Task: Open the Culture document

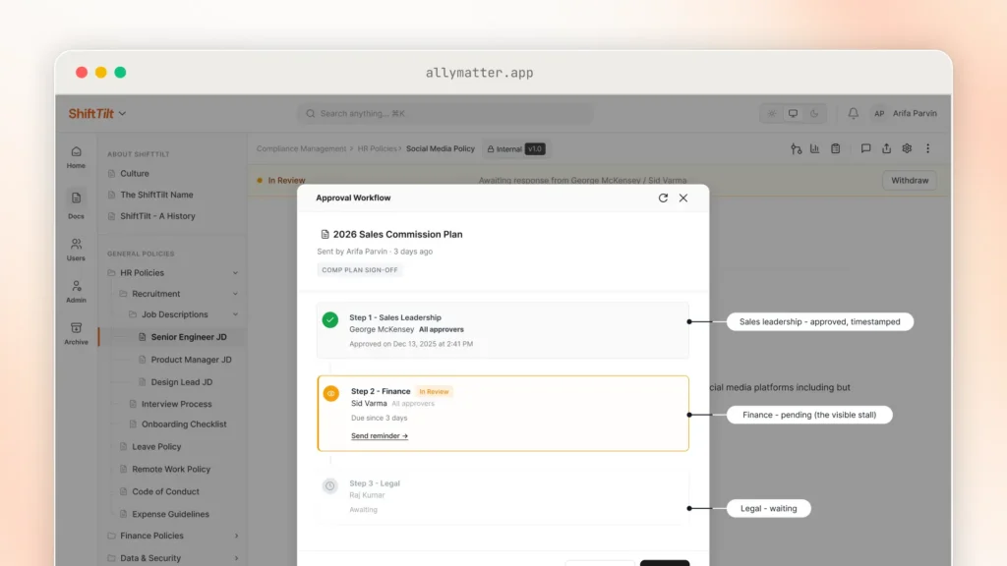Action: point(134,173)
